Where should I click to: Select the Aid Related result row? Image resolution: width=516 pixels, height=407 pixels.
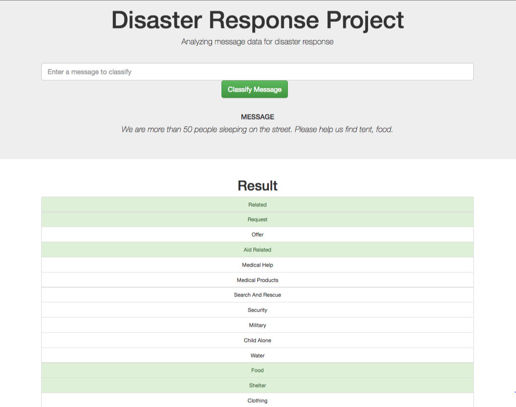(258, 250)
